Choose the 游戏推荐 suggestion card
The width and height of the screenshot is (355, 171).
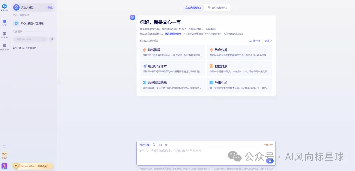(173, 52)
